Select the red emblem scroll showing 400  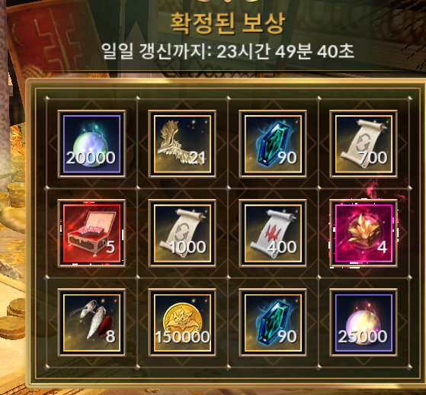coord(273,233)
